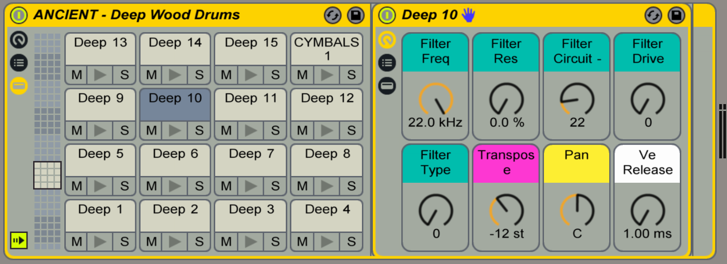Click the -12 st Transpose value
This screenshot has height=264, width=727.
click(506, 234)
